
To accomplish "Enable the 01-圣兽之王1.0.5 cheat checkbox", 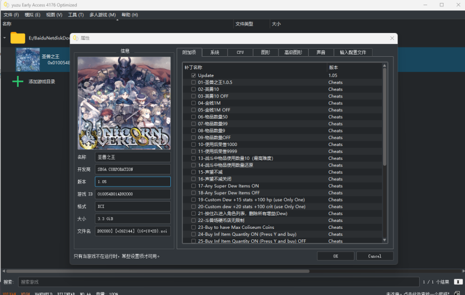I will (x=194, y=82).
